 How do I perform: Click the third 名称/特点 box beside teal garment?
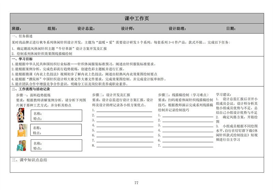coord(56,145)
